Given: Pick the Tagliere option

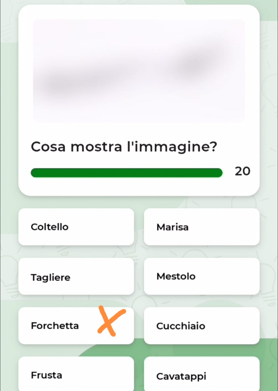Looking at the screenshot, I should tap(76, 276).
